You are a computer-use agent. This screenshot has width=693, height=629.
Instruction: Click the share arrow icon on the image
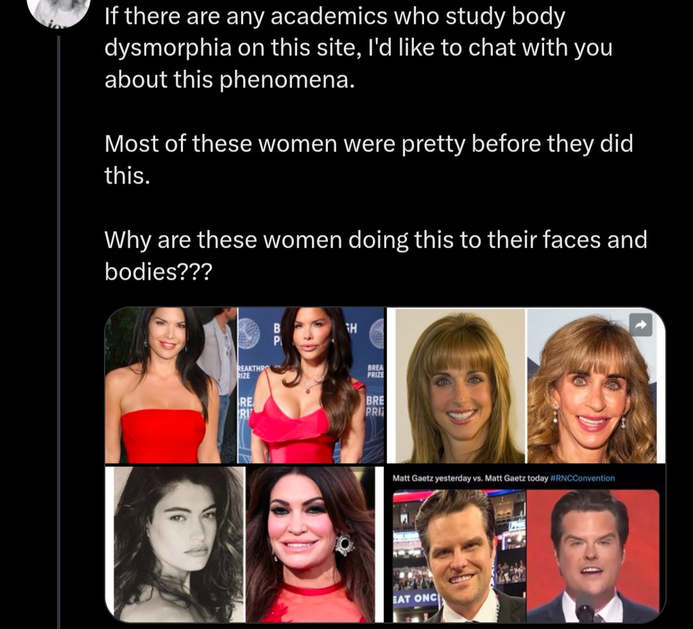pyautogui.click(x=640, y=325)
